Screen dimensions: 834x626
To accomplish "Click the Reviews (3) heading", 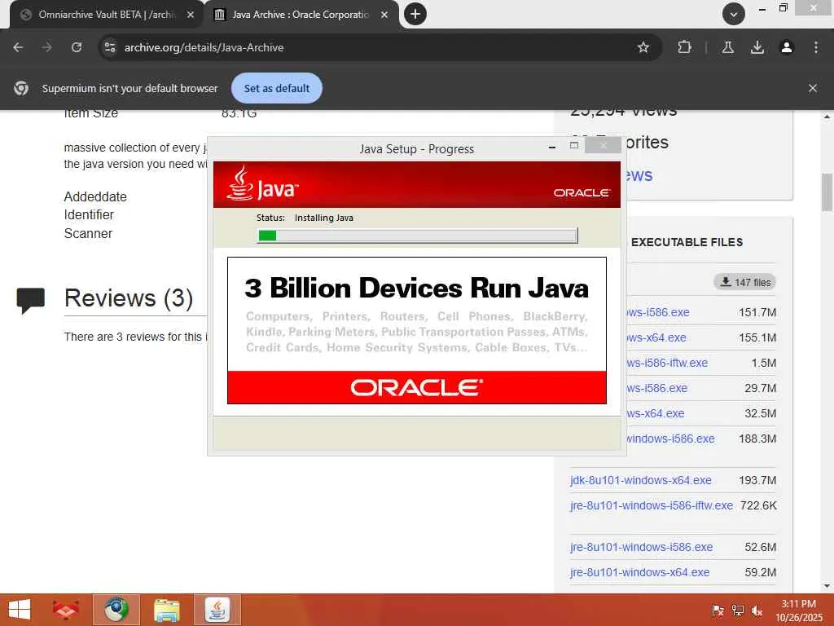I will (x=129, y=298).
